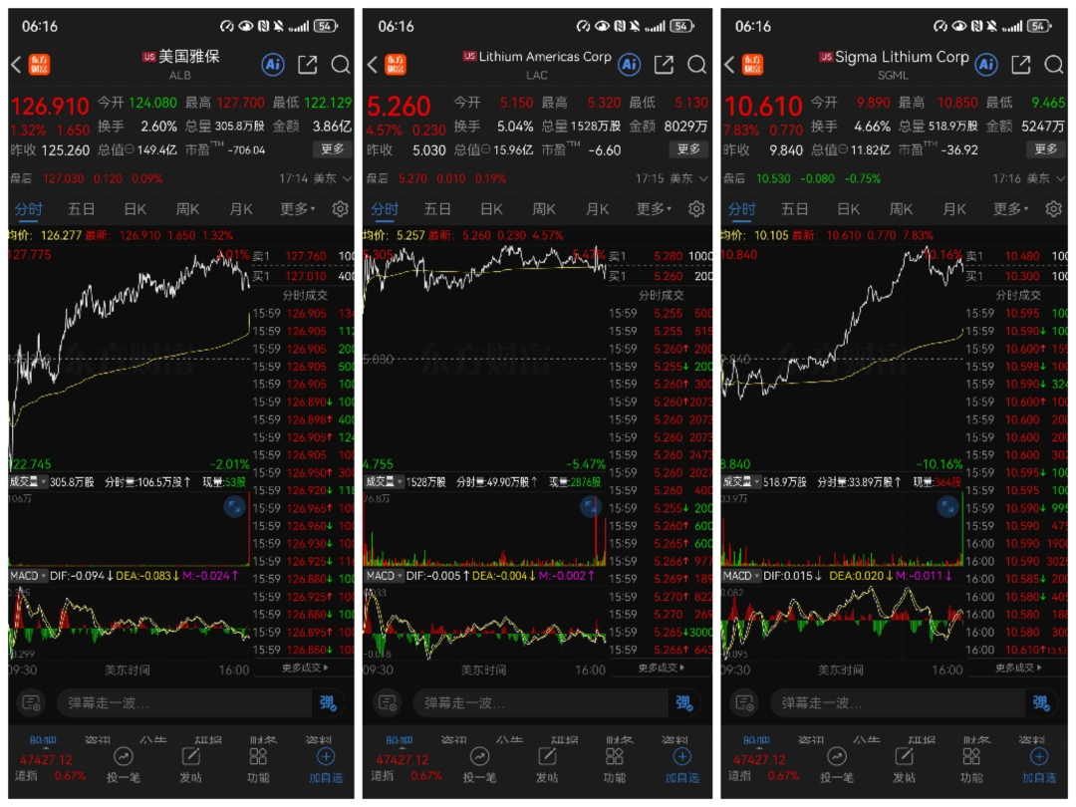1076x807 pixels.
Task: Tap ALB last price 126.910
Action: click(50, 107)
